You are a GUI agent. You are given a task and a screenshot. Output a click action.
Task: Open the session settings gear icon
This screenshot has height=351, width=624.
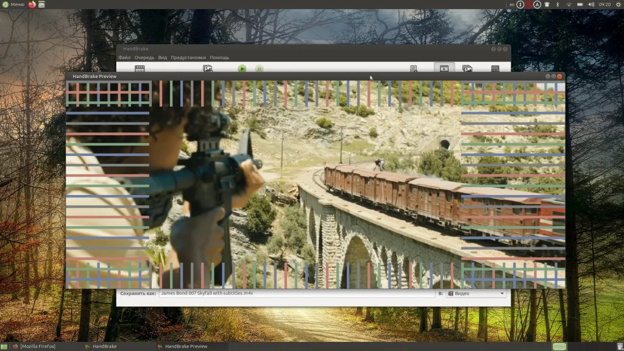[x=619, y=4]
